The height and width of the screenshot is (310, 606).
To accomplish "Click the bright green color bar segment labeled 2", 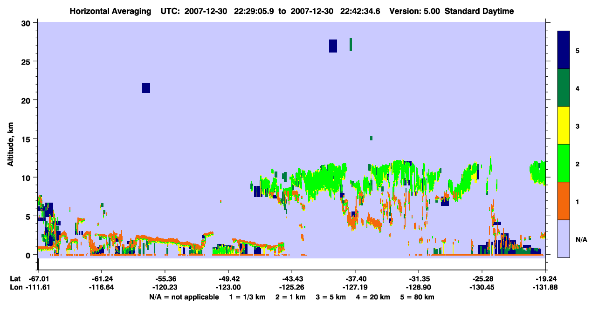I will coord(564,163).
